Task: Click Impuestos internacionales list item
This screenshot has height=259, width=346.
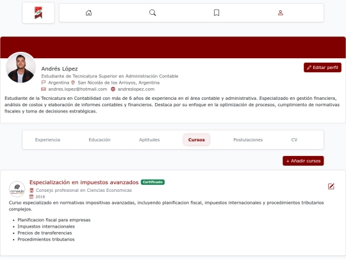Action: click(46, 226)
